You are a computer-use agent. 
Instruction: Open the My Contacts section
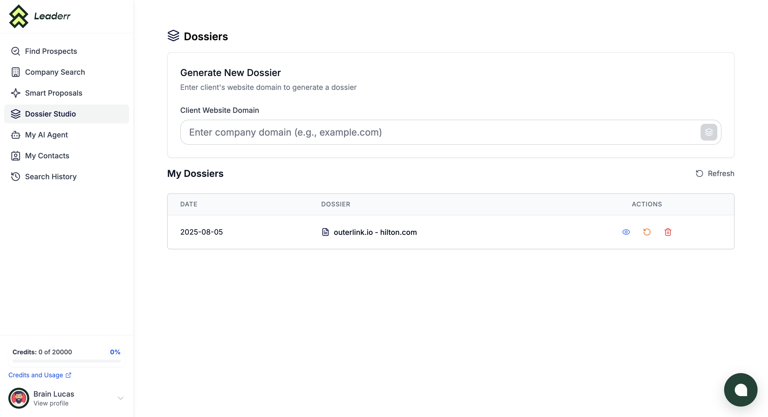[47, 155]
